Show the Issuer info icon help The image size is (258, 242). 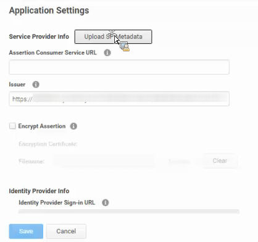(36, 85)
